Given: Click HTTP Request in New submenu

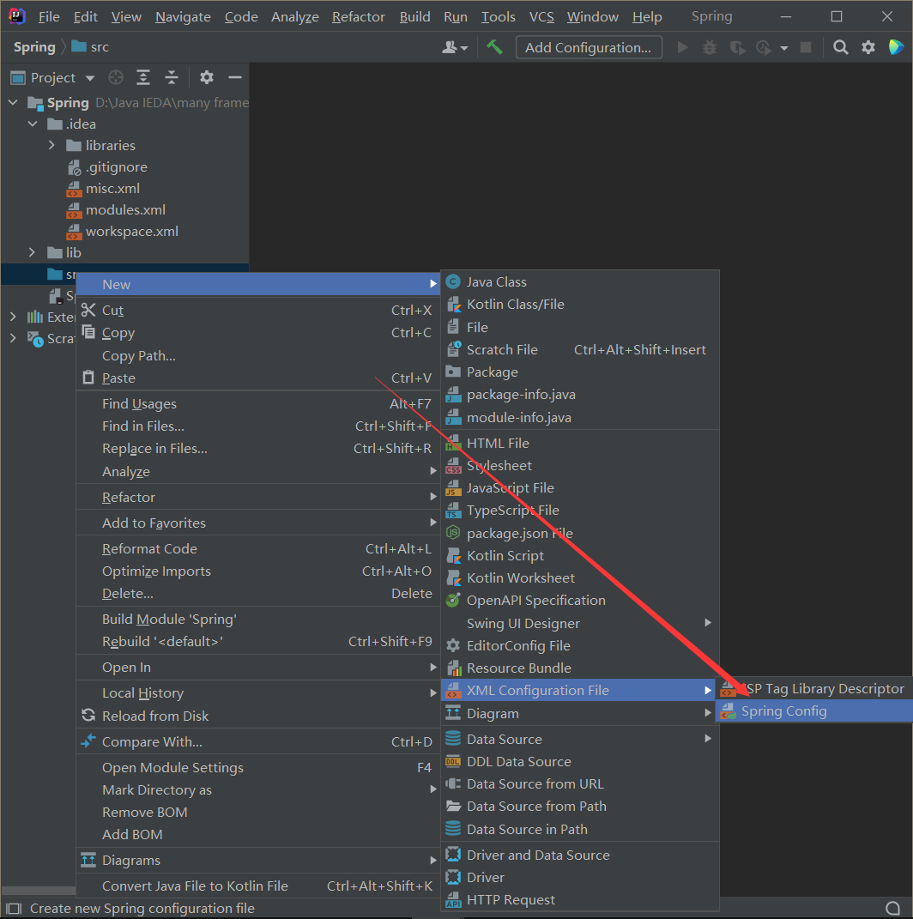Looking at the screenshot, I should click(579, 899).
